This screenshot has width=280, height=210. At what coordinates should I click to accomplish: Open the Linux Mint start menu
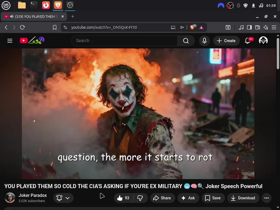[x=6, y=5]
